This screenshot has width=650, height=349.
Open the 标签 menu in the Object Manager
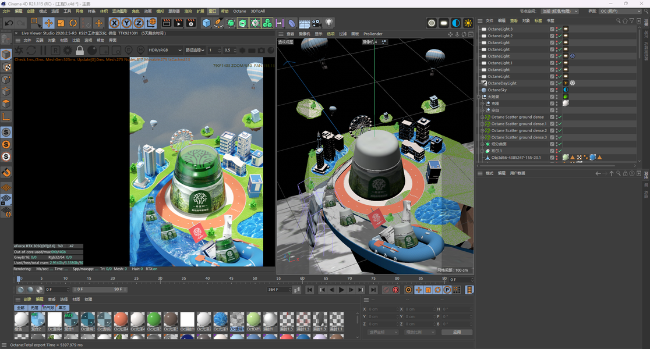[538, 21]
